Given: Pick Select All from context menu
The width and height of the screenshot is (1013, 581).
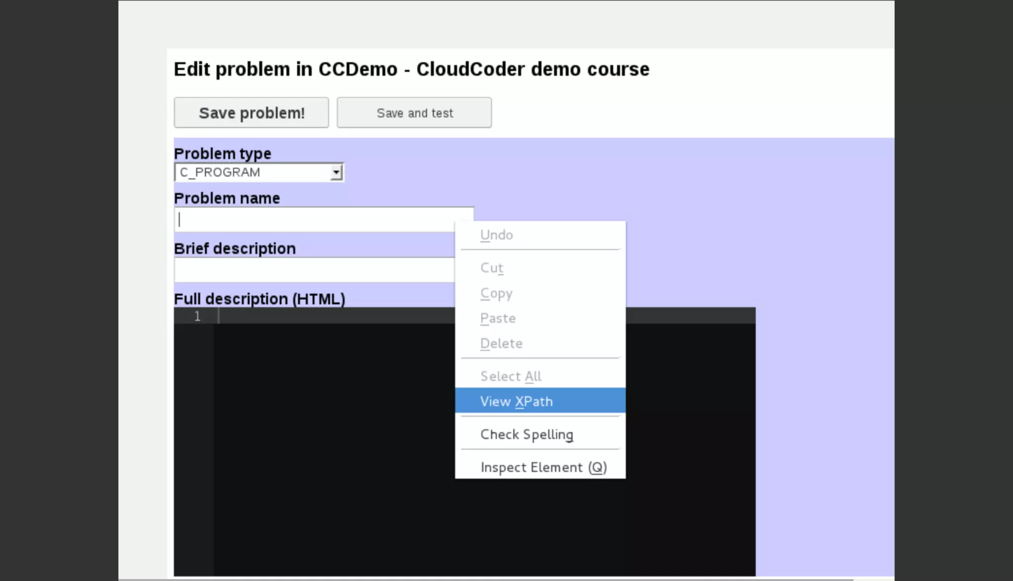Looking at the screenshot, I should (540, 376).
